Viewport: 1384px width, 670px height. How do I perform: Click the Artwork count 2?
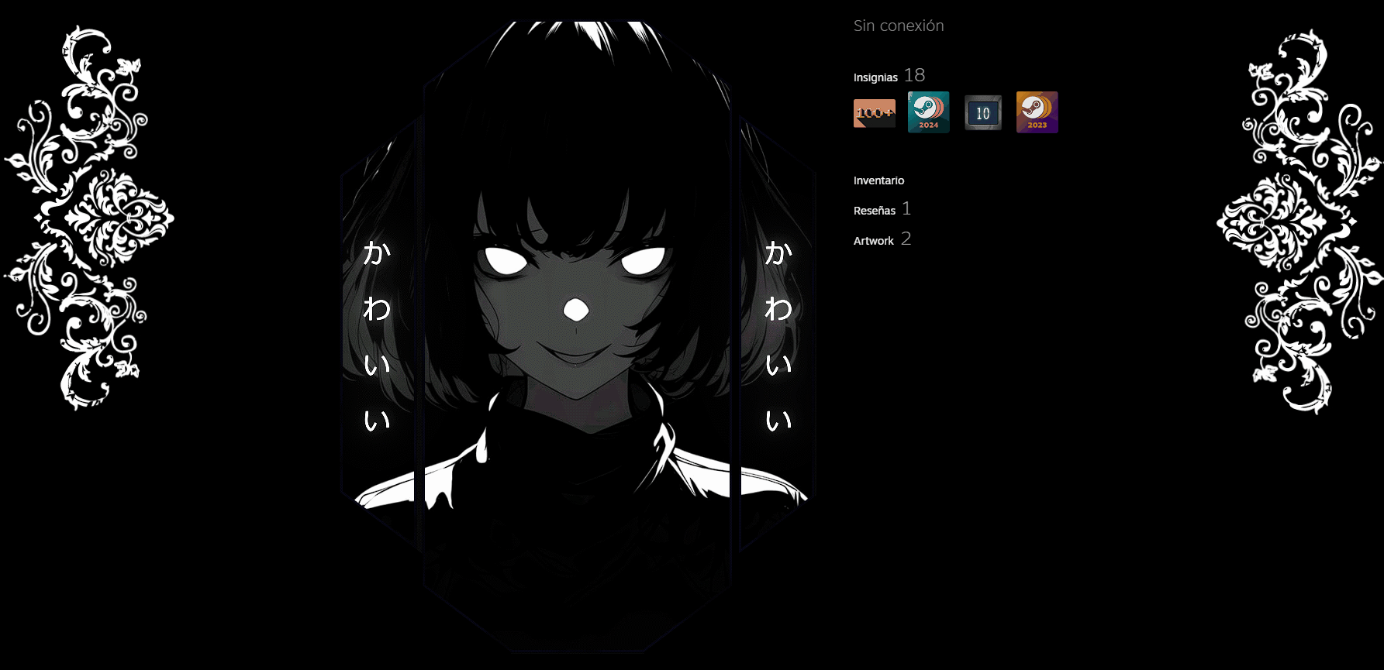(906, 239)
